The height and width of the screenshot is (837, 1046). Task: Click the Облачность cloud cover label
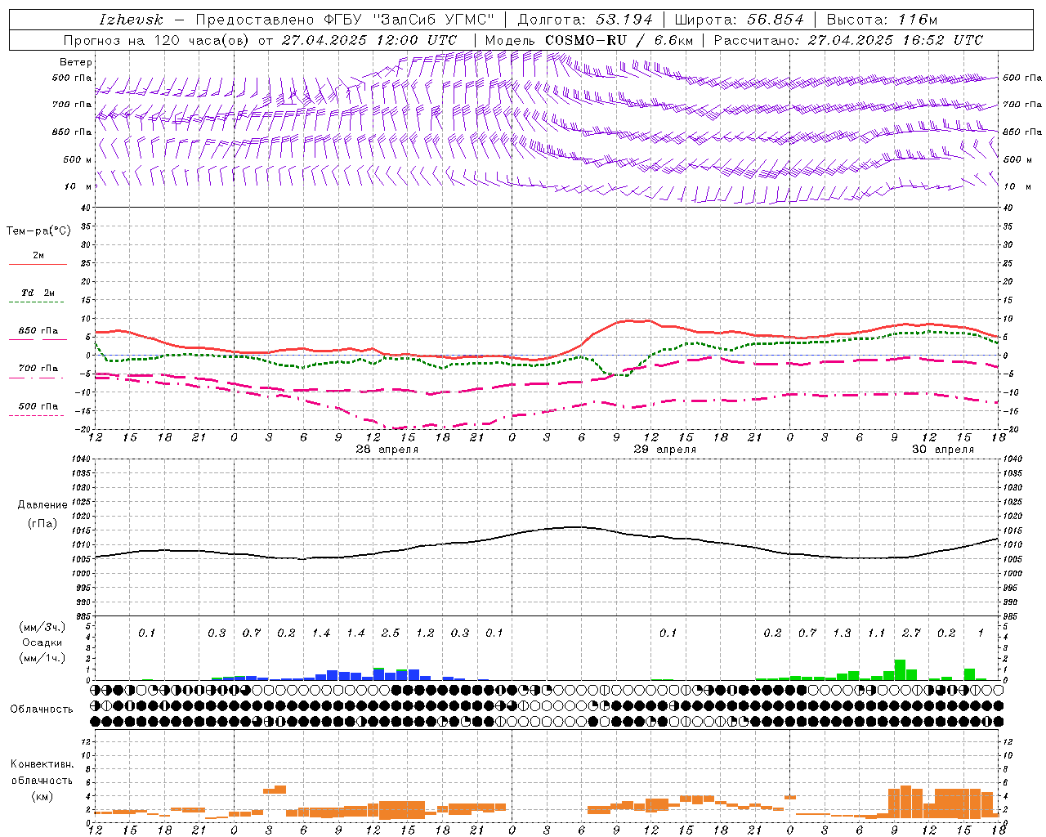click(42, 709)
